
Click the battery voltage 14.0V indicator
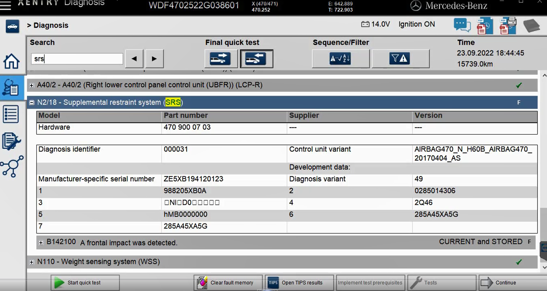(375, 24)
